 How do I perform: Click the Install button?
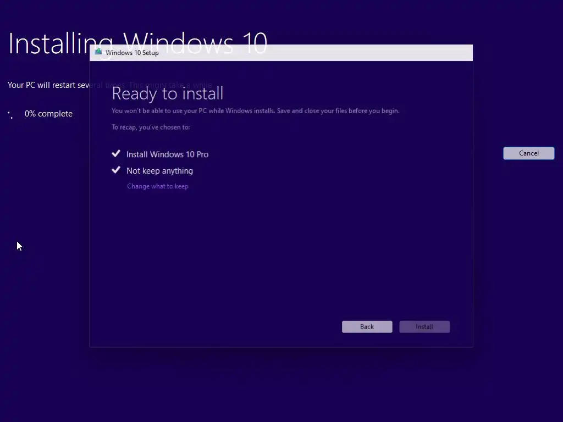coord(424,326)
